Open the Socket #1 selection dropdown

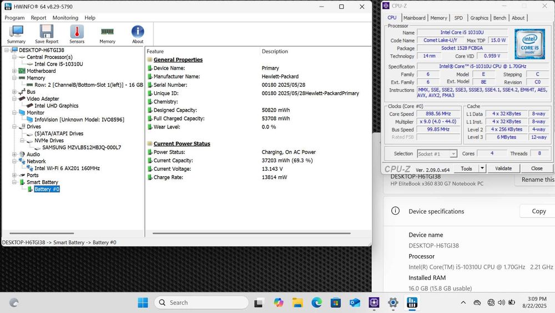click(x=437, y=154)
